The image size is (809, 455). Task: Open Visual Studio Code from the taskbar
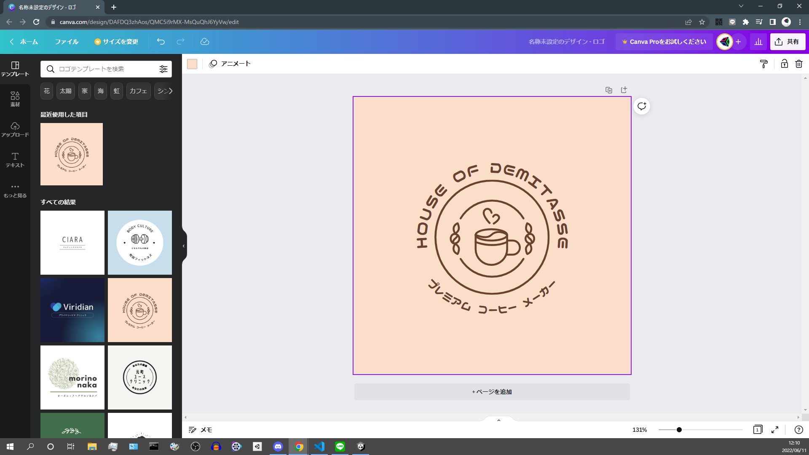tap(319, 447)
